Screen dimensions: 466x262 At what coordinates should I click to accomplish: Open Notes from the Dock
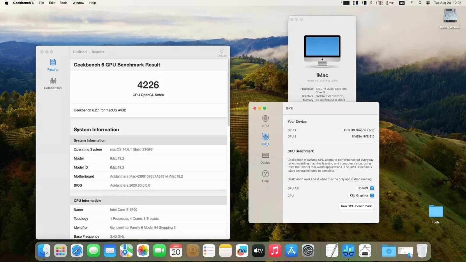225,251
